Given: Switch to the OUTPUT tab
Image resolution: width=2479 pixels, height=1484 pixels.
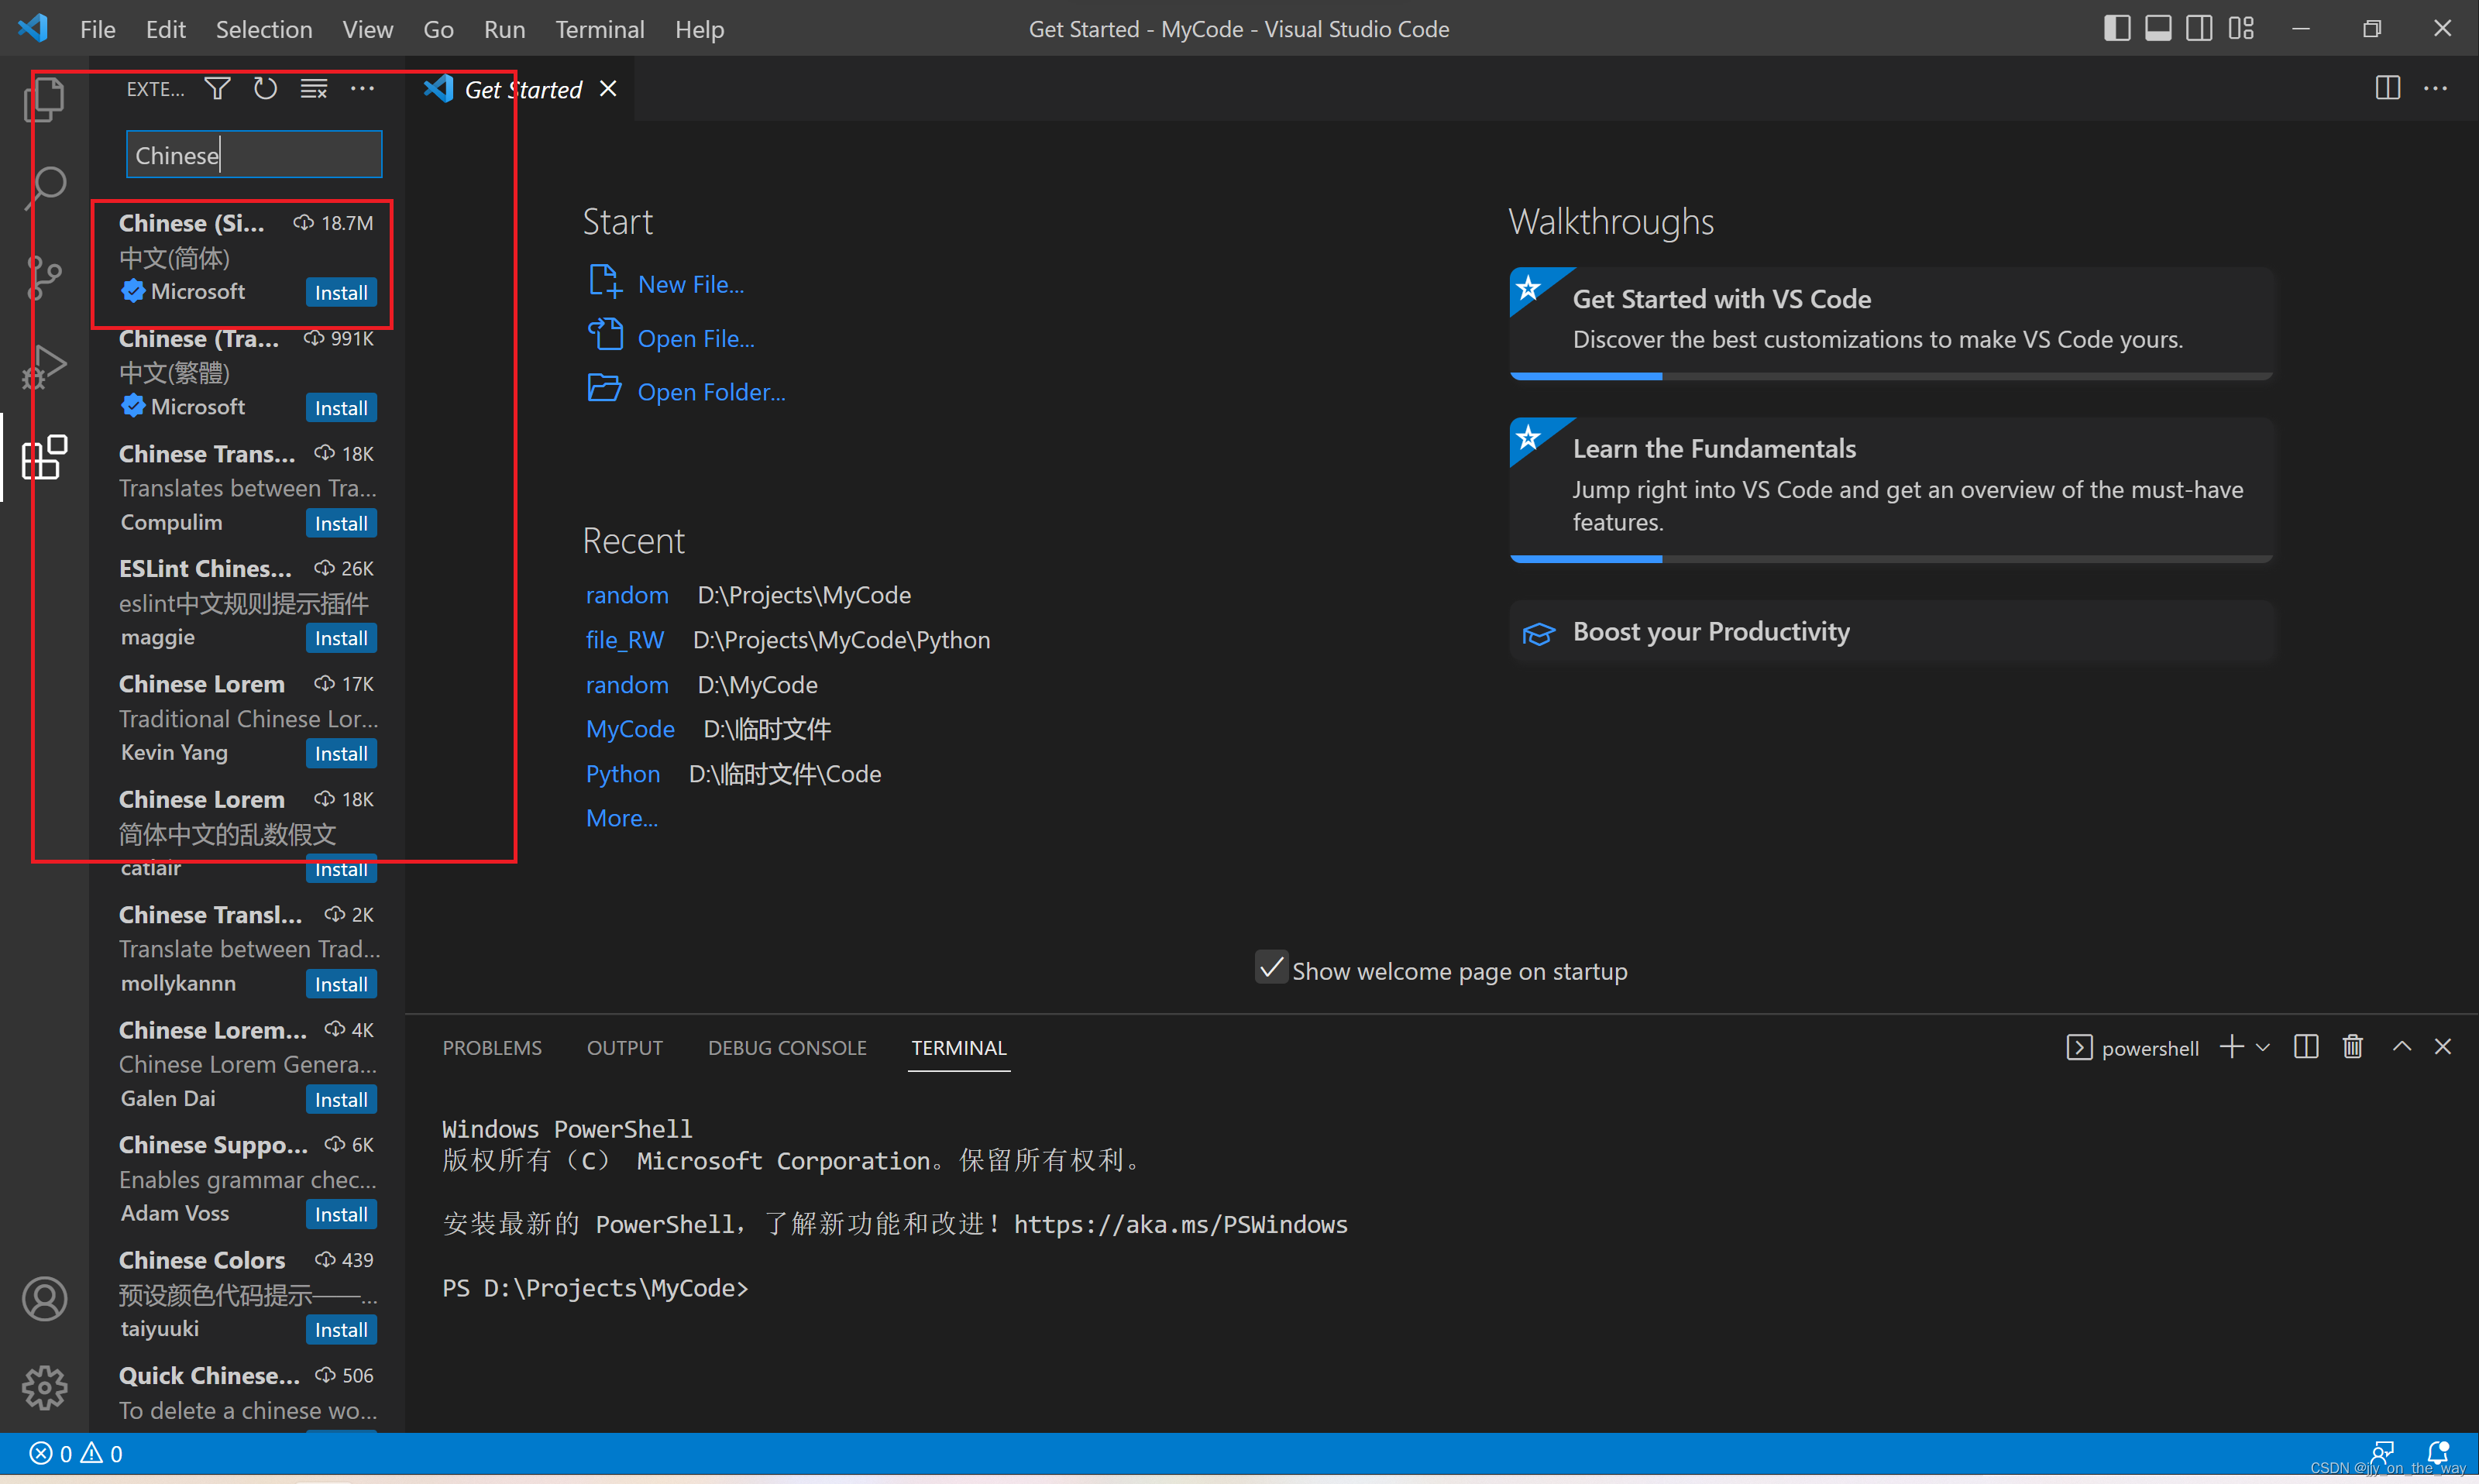Looking at the screenshot, I should pos(624,1048).
